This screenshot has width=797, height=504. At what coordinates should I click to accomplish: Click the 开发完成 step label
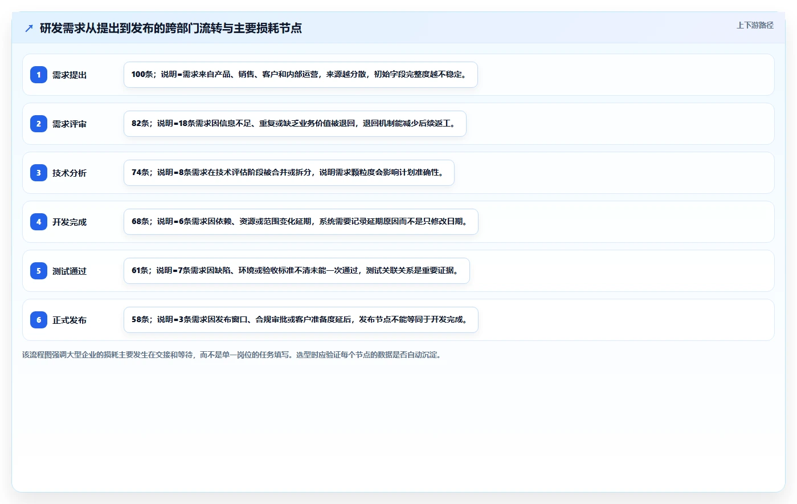[x=70, y=222]
